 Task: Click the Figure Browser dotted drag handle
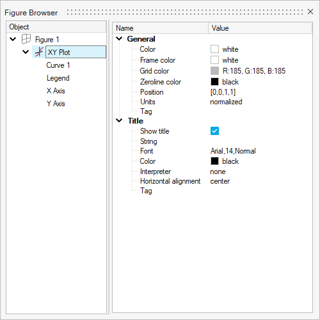tap(185, 12)
